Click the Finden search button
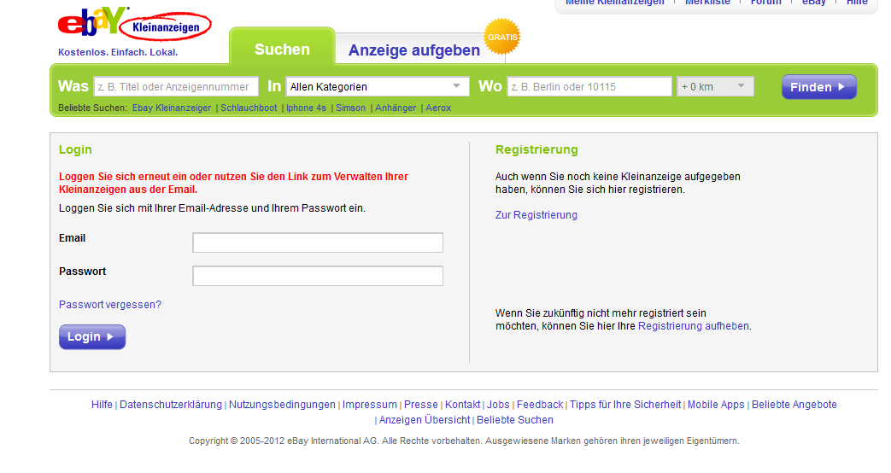 819,87
